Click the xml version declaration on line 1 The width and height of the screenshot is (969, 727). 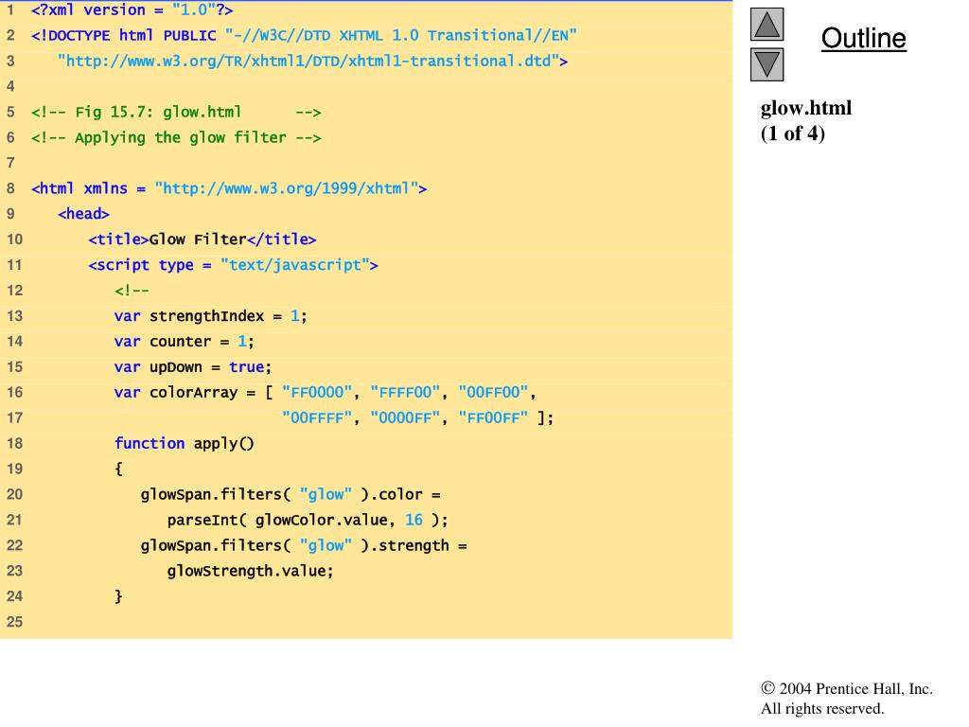[132, 9]
